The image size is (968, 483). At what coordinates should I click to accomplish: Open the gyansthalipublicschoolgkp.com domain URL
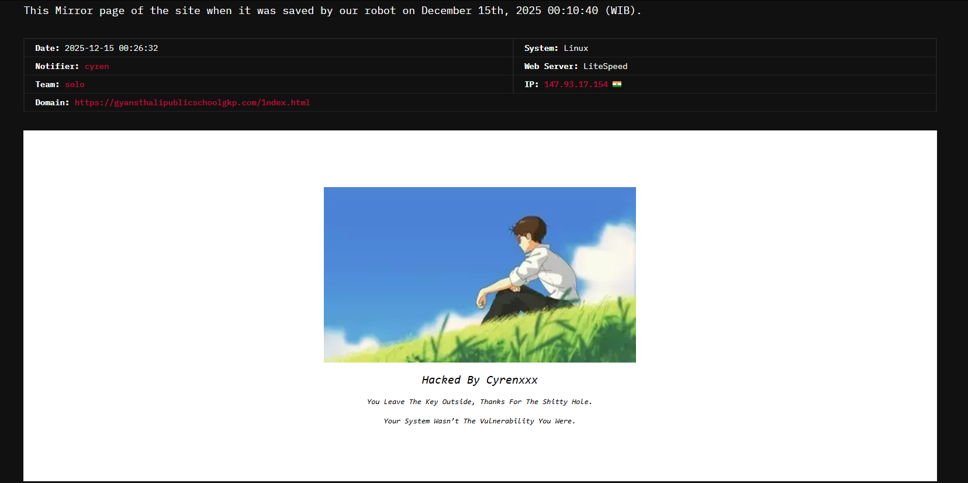pyautogui.click(x=192, y=103)
